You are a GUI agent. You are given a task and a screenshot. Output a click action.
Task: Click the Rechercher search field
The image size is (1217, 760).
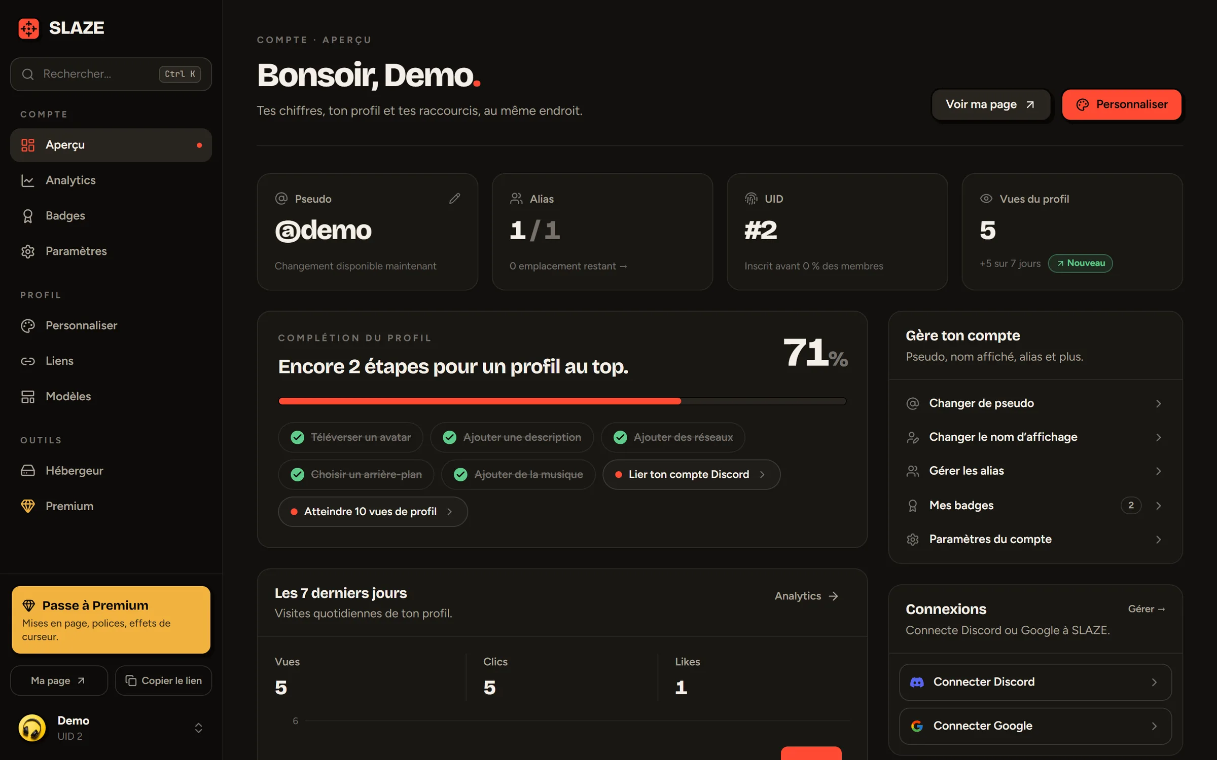pyautogui.click(x=111, y=74)
